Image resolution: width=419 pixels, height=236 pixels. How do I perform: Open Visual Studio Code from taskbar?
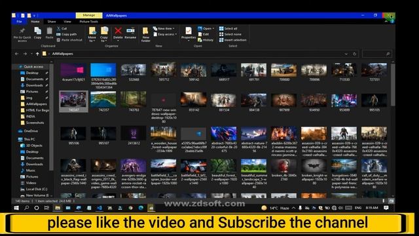click(100, 208)
